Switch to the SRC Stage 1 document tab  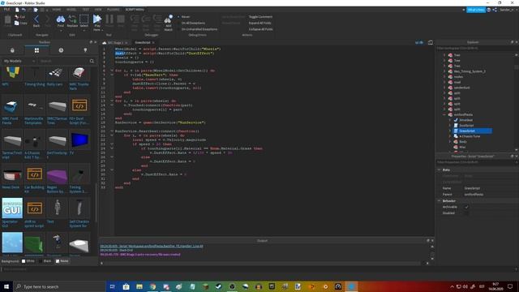tap(115, 43)
